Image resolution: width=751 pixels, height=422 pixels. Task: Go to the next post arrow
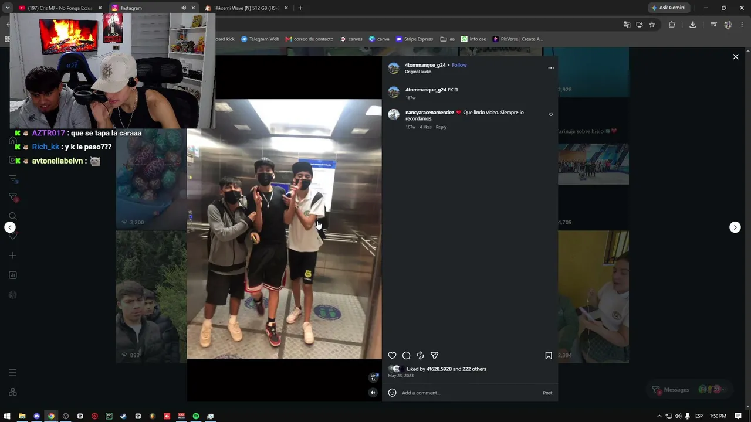[735, 227]
